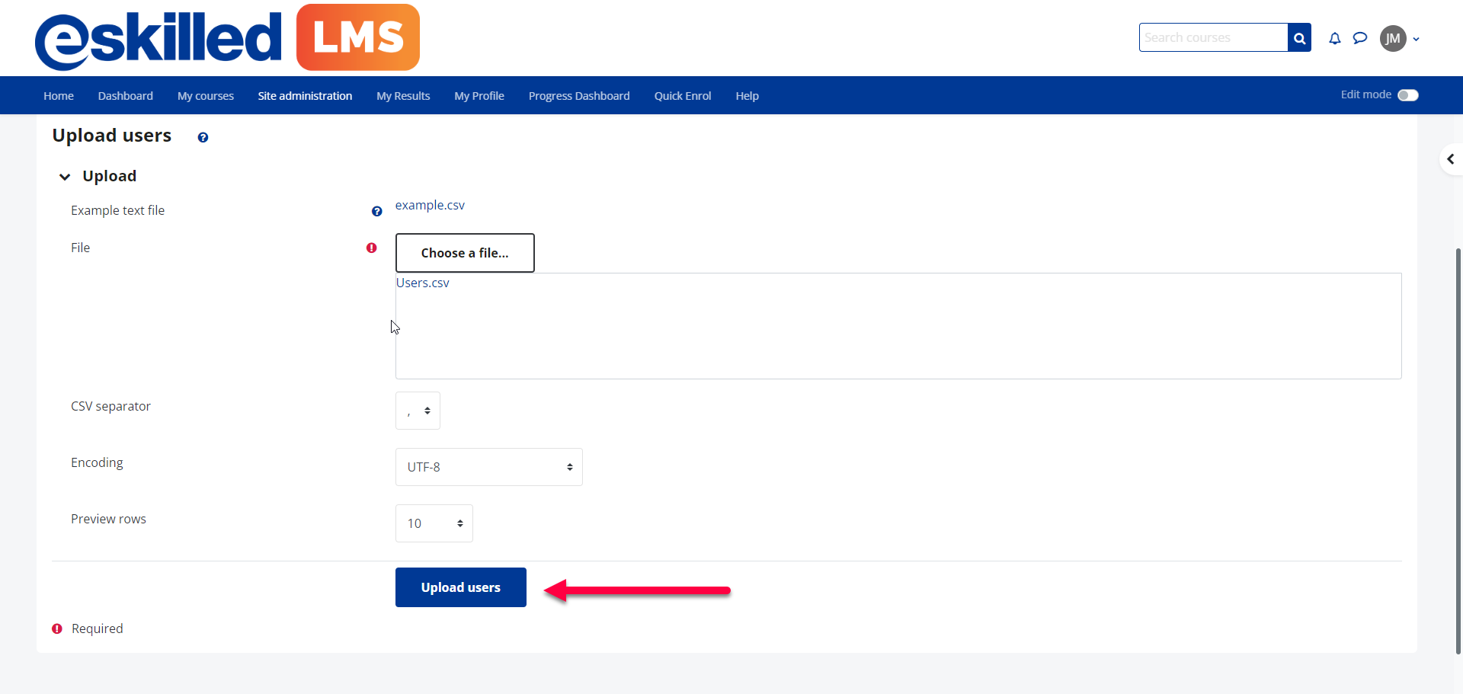Open Help menu item
Screen dimensions: 1463x694
pos(747,96)
